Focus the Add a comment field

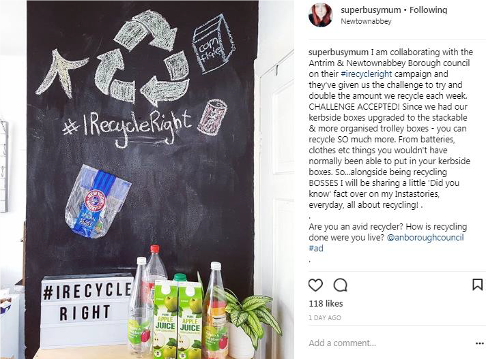pyautogui.click(x=389, y=343)
